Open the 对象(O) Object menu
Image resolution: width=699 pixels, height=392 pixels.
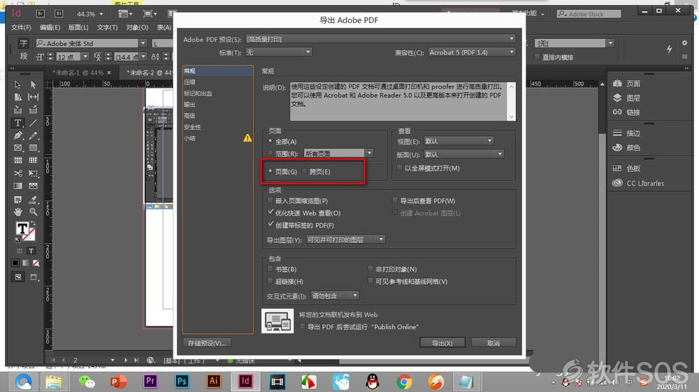(137, 27)
